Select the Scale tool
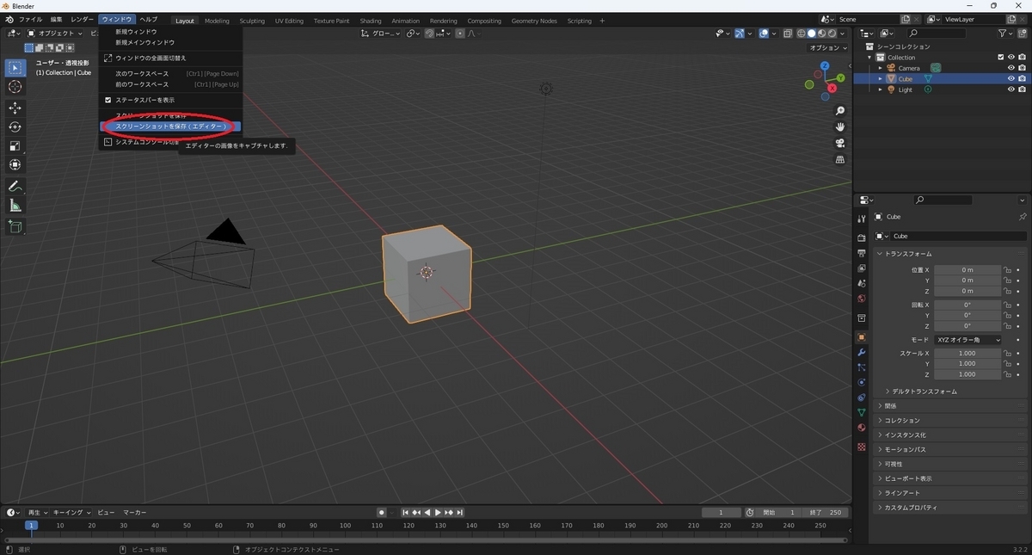Image resolution: width=1032 pixels, height=555 pixels. tap(15, 145)
